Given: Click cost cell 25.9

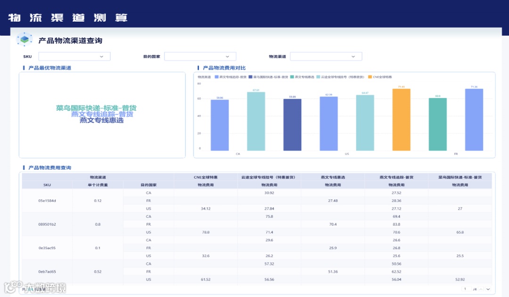Looking at the screenshot, I should (x=333, y=248).
